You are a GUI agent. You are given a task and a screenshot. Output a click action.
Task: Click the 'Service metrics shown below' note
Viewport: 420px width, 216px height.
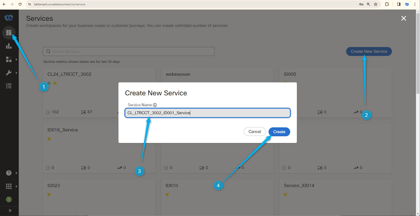coord(81,62)
